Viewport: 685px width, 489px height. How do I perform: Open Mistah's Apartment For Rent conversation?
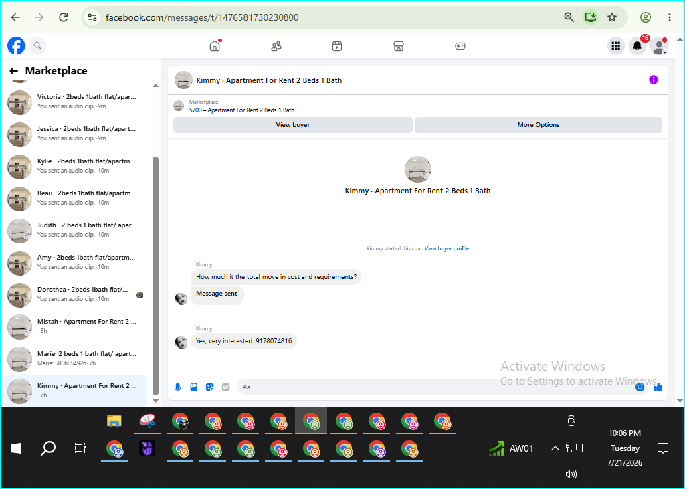point(75,326)
